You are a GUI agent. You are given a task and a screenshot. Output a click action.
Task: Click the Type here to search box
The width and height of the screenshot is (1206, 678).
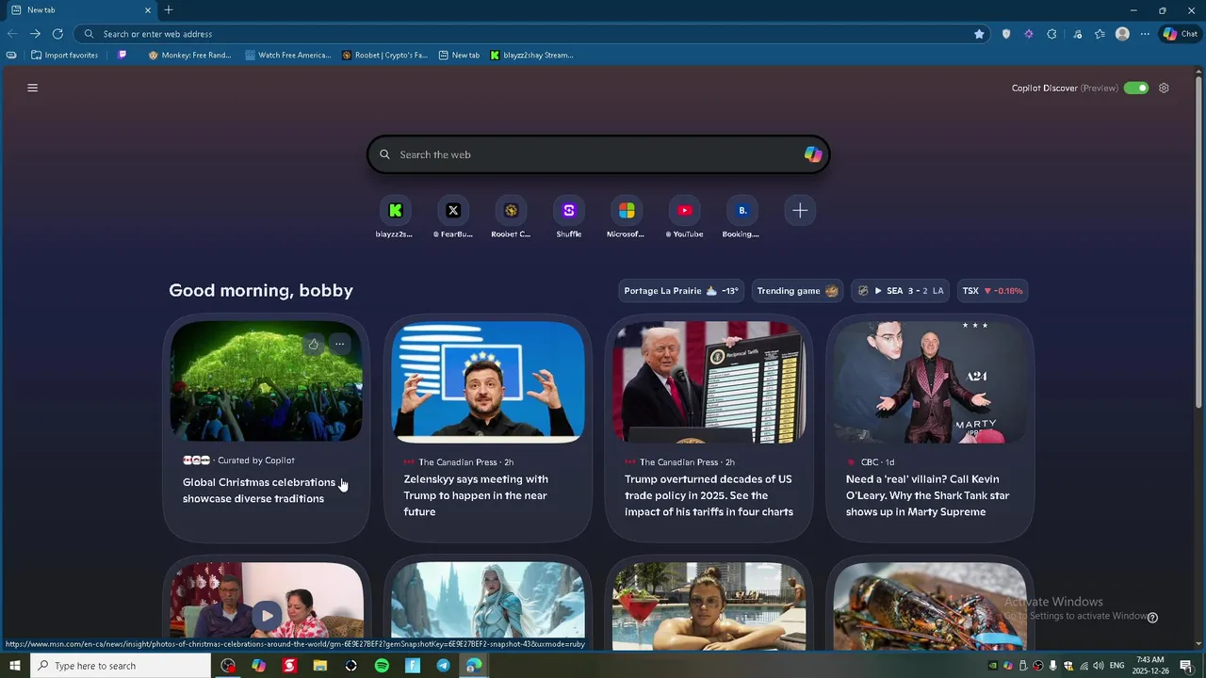click(x=121, y=666)
